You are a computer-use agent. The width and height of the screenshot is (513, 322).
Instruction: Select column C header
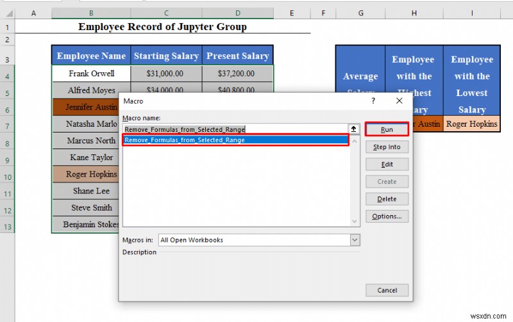tap(166, 13)
